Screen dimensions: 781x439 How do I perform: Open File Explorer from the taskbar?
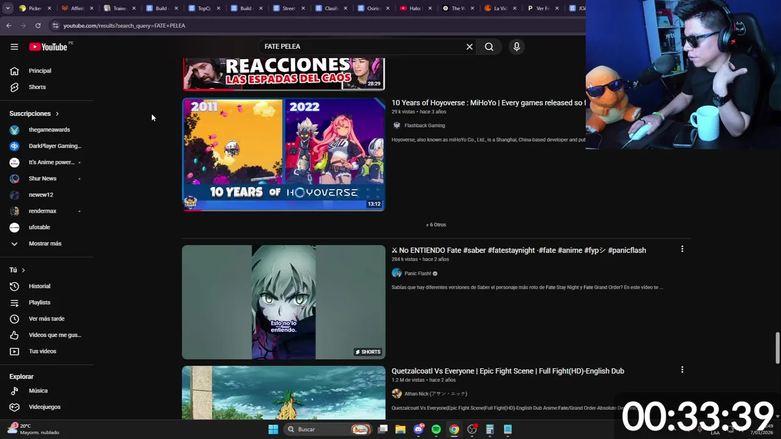pos(400,429)
